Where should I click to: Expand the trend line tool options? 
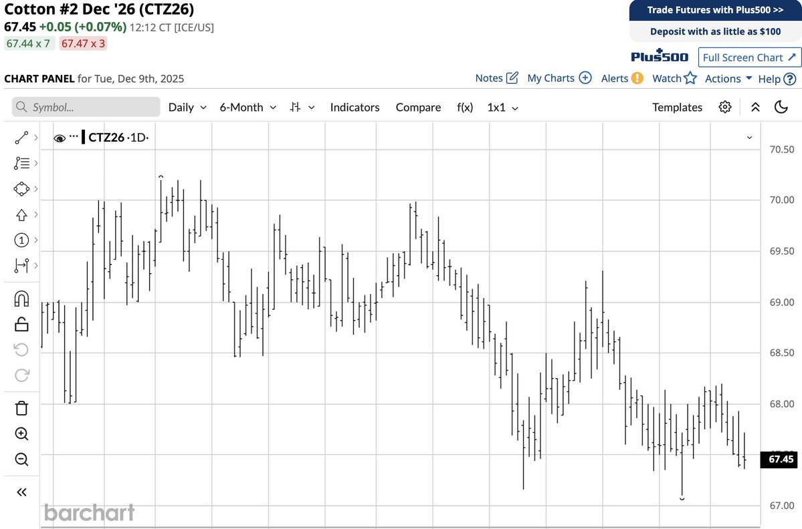point(36,138)
